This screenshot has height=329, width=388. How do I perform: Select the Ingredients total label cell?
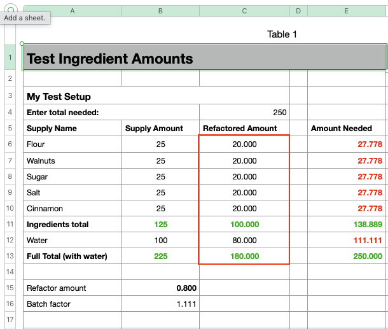(x=73, y=224)
